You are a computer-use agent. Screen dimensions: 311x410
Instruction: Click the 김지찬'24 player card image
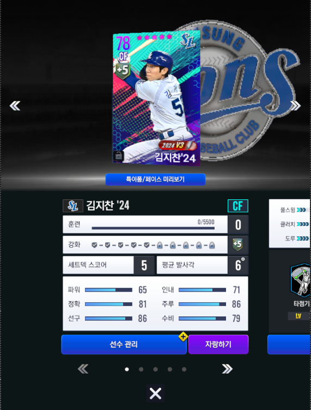(x=156, y=99)
